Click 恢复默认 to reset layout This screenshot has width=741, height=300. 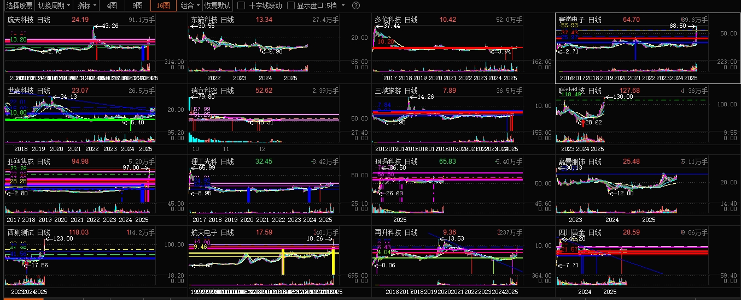coord(217,5)
